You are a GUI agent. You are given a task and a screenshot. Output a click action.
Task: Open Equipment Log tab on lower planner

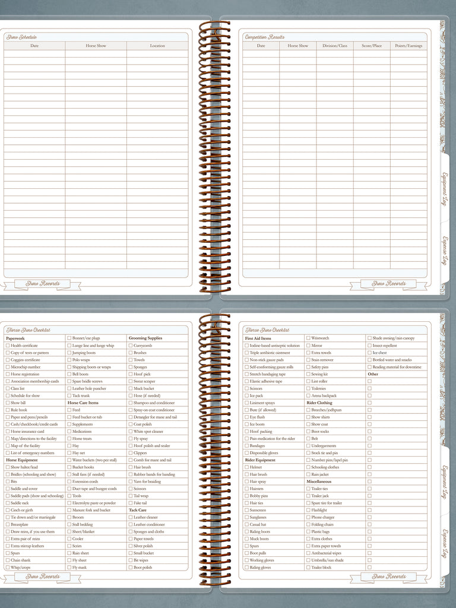click(x=445, y=482)
